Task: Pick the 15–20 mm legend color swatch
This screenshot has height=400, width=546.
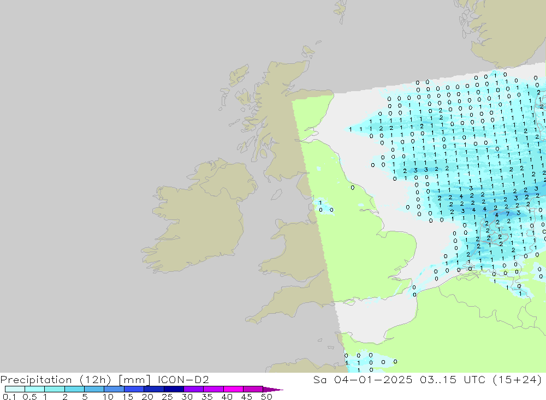Action: (x=134, y=389)
